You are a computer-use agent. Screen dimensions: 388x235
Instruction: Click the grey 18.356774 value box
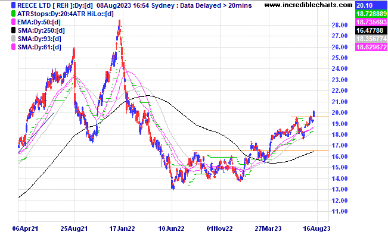tap(371, 39)
